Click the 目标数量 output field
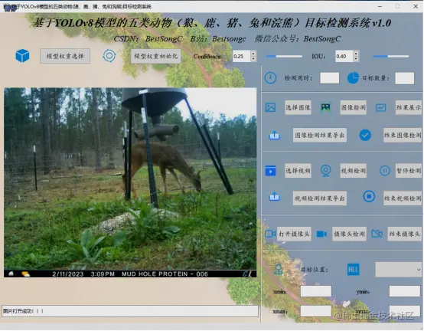The image size is (424, 331). click(405, 78)
